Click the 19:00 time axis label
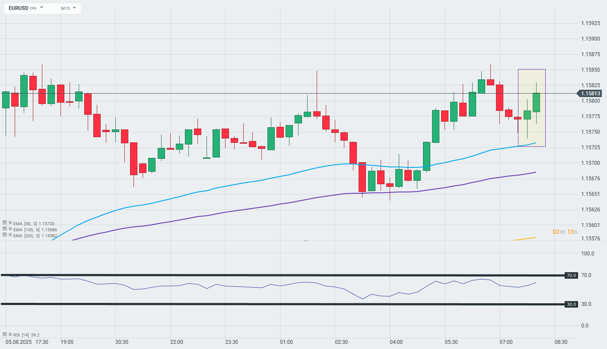607x349 pixels. (x=67, y=342)
